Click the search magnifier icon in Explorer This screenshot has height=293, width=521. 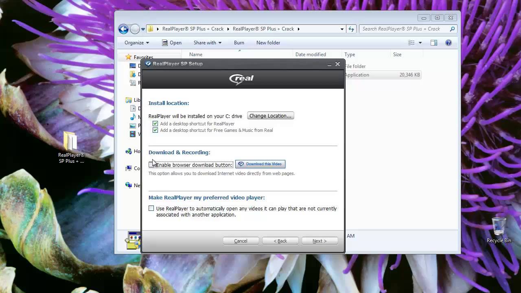452,29
